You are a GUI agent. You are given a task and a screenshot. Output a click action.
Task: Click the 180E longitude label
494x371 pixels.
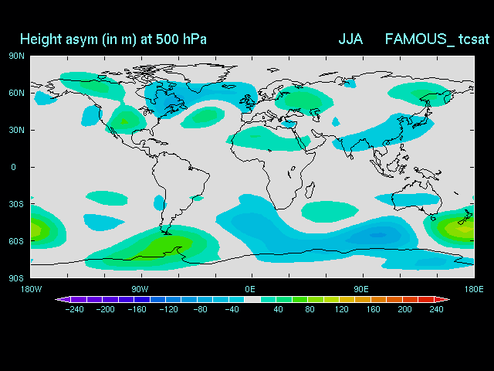click(474, 289)
